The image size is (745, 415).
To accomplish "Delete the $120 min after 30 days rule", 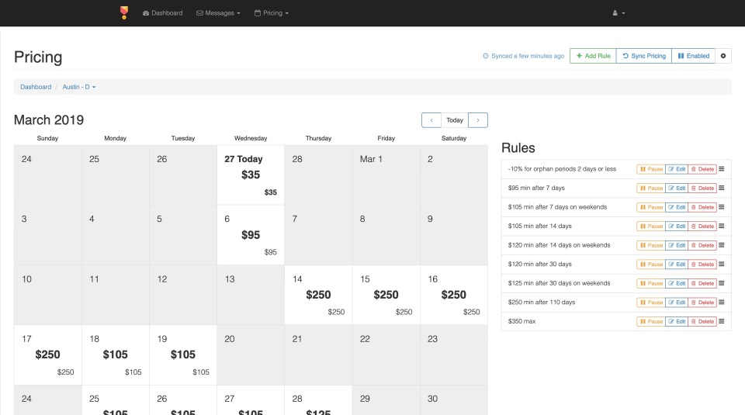I will tap(702, 264).
